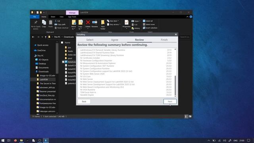
Task: Click the Cut scissors option
Action: coord(57,21)
